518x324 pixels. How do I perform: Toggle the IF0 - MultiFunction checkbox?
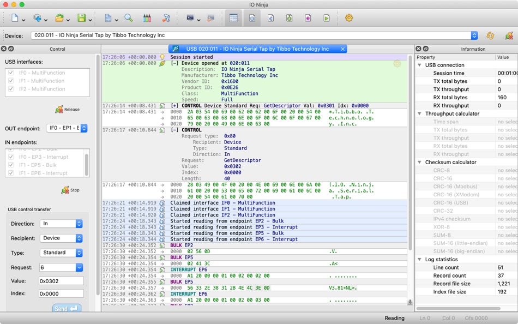pyautogui.click(x=11, y=73)
